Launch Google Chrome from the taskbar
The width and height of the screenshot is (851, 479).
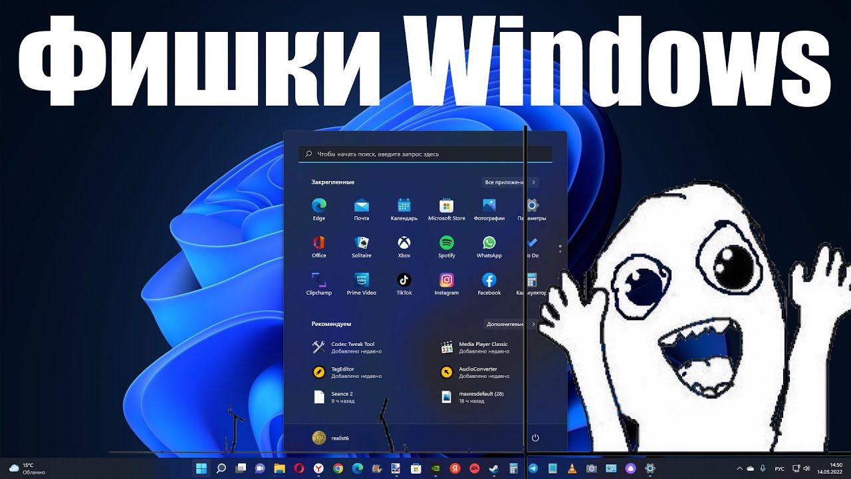(x=338, y=468)
